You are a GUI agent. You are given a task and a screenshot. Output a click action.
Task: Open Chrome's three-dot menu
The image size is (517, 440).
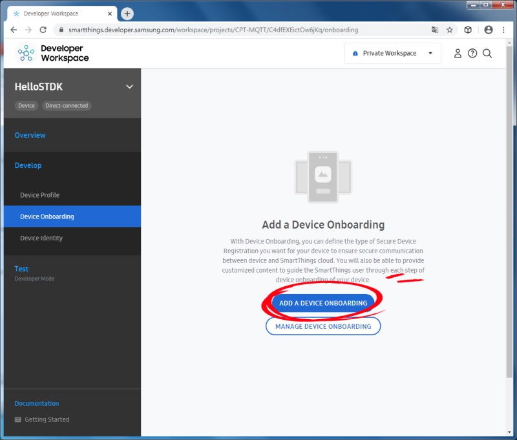pos(504,30)
